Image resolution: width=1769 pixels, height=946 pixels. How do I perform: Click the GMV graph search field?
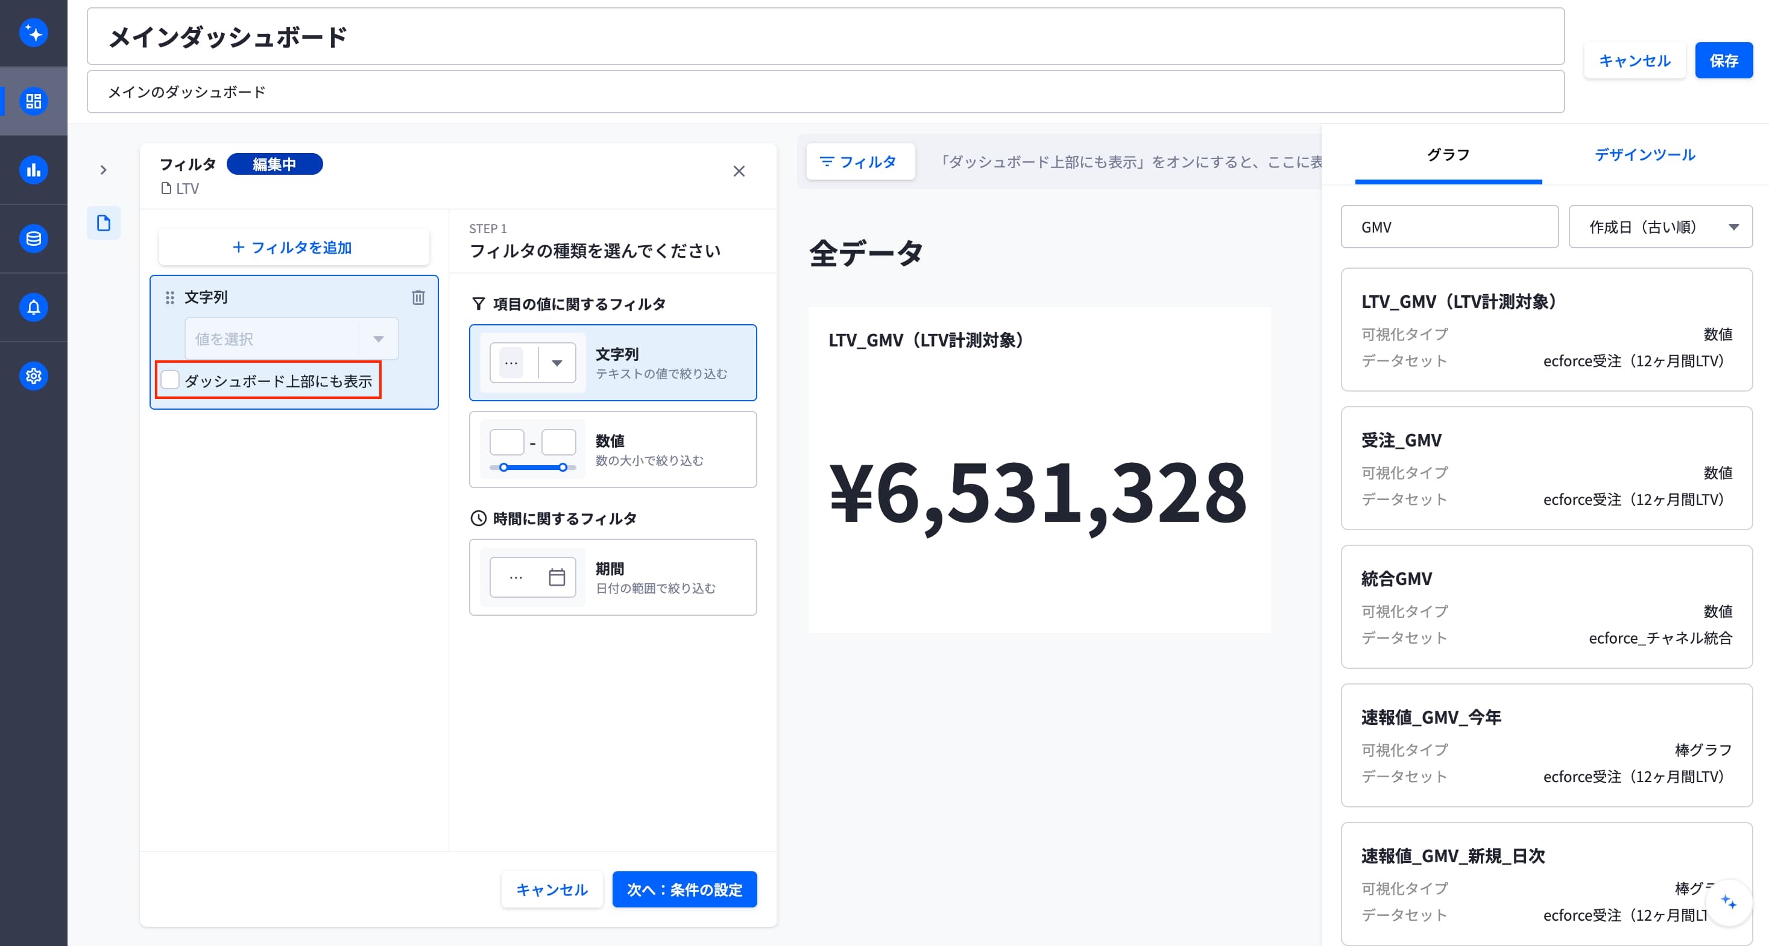pyautogui.click(x=1449, y=227)
